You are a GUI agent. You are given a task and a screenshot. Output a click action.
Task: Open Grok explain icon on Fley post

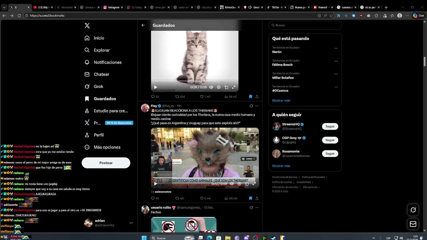tap(251, 106)
